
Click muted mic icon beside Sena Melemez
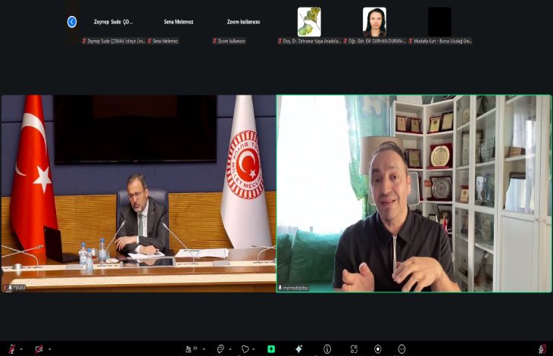coord(149,41)
